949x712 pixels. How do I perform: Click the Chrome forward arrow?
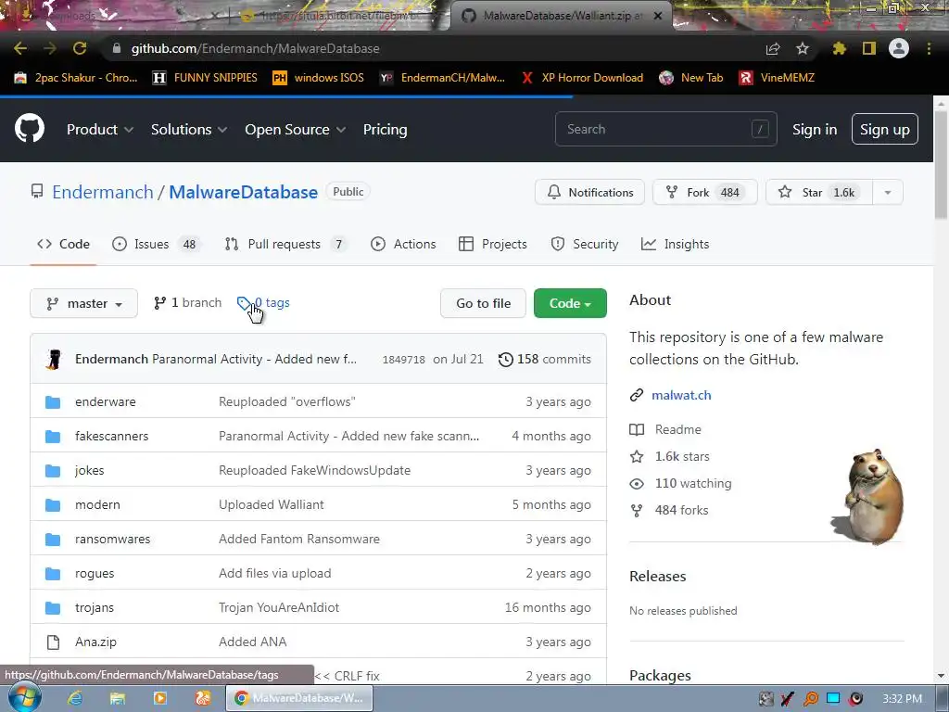50,48
